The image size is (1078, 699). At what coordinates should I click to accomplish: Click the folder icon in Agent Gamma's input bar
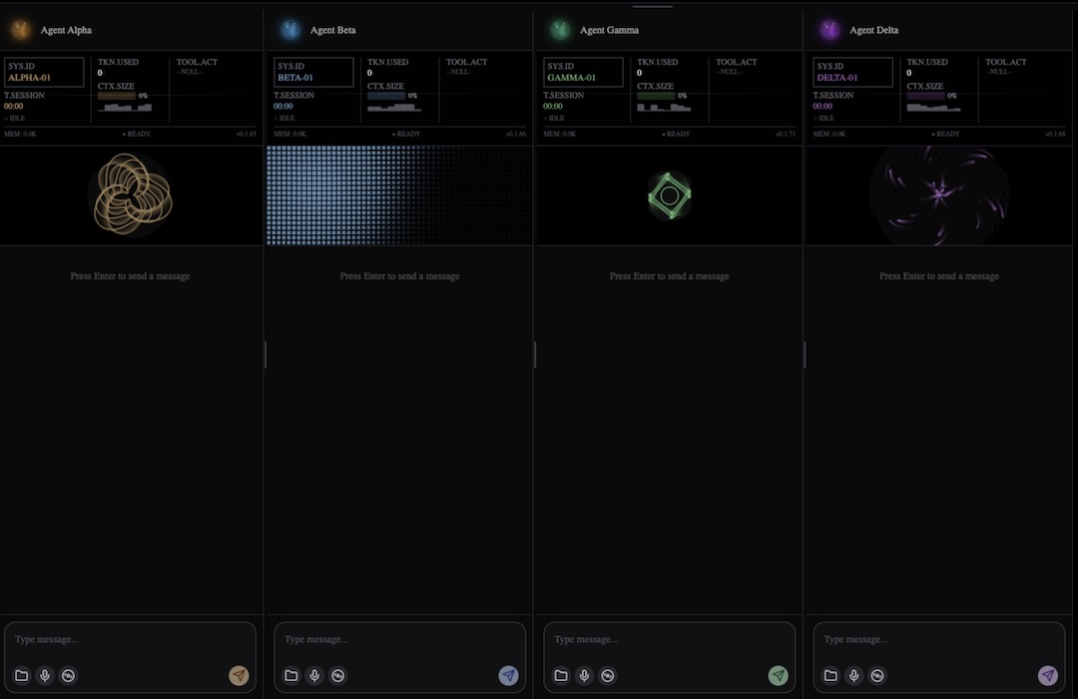[x=560, y=675]
